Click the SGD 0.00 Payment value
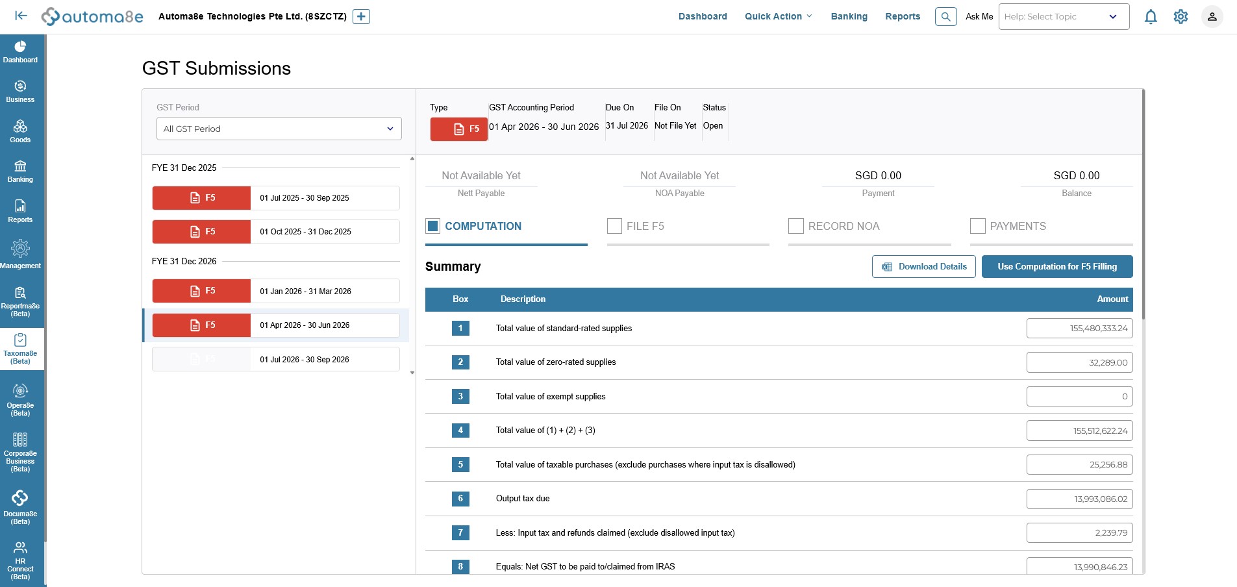 click(x=878, y=175)
